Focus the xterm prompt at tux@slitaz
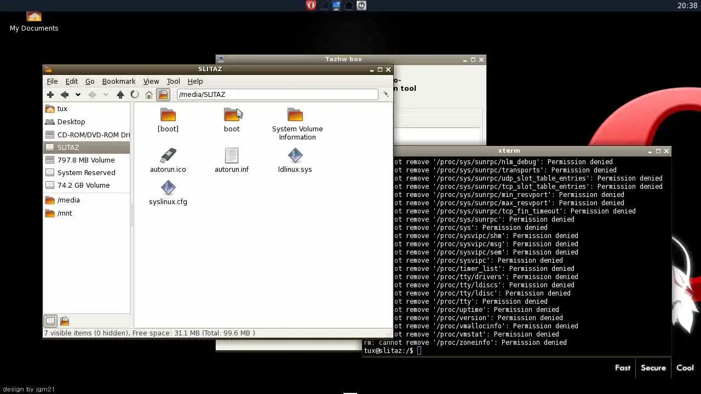This screenshot has width=701, height=394. 392,351
